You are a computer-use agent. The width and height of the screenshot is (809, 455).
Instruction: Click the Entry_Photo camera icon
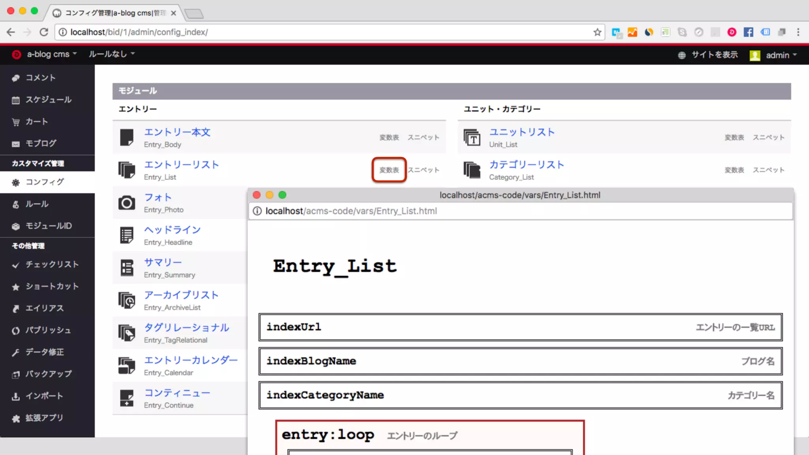click(126, 203)
